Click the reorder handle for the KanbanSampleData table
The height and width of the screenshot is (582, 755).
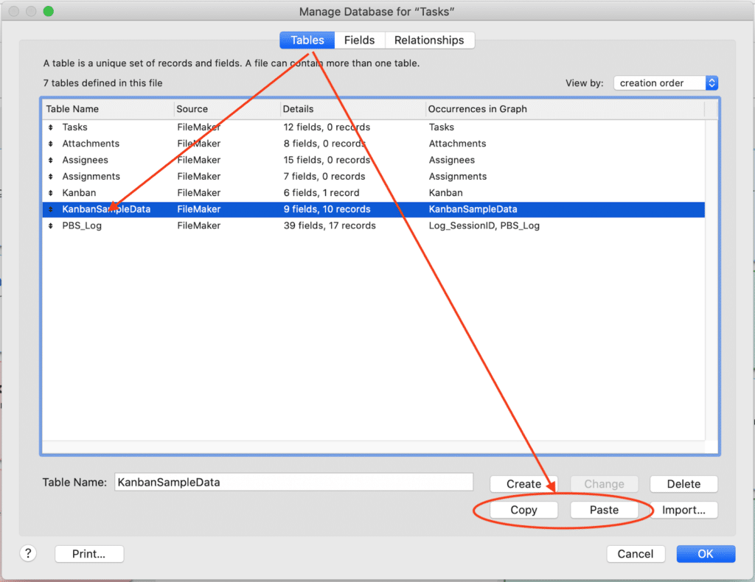point(51,209)
